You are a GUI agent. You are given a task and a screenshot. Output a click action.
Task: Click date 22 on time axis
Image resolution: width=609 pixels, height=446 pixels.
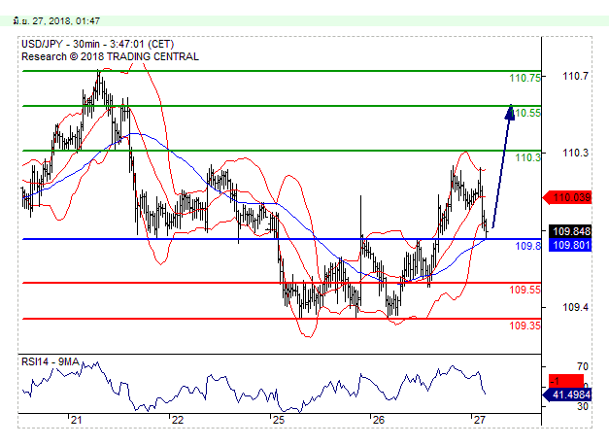pos(178,420)
